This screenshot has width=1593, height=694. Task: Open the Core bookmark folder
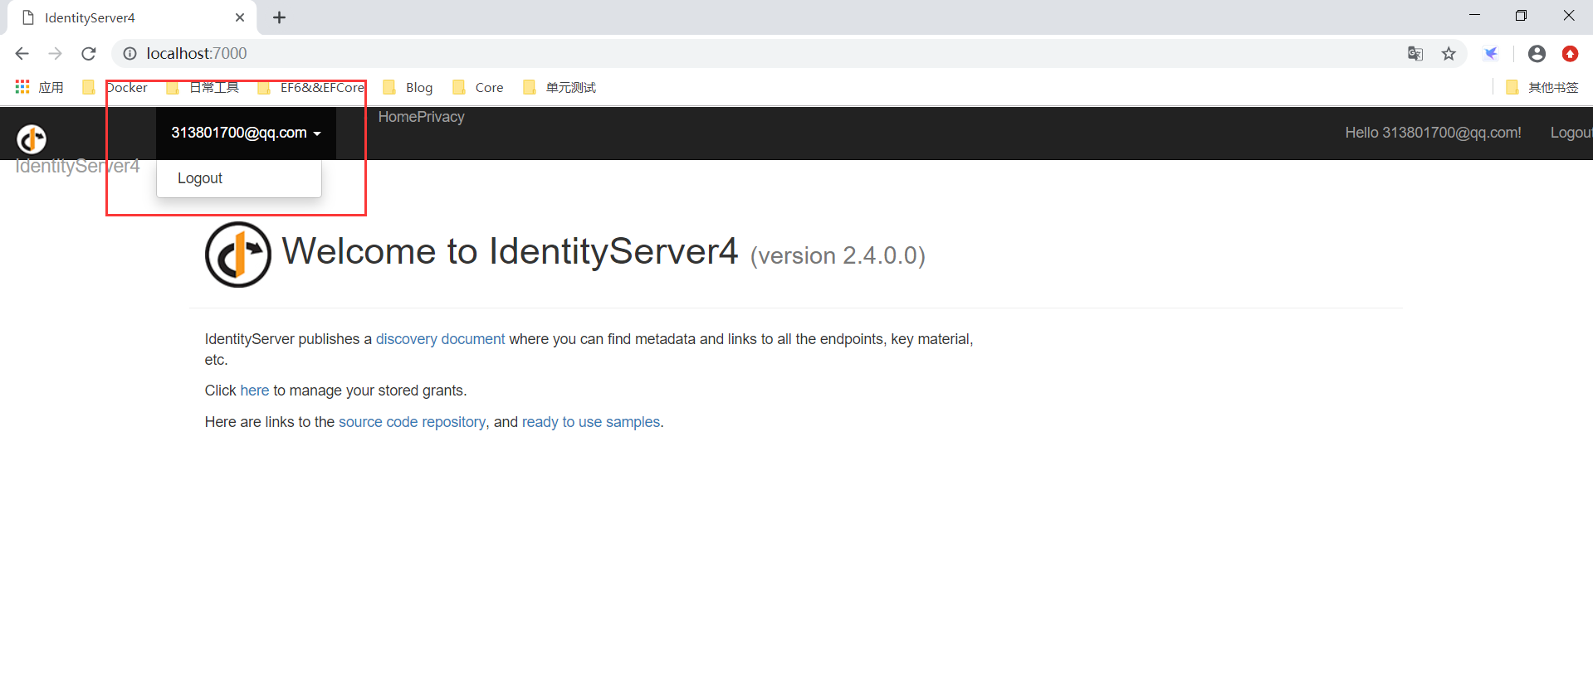coord(478,87)
